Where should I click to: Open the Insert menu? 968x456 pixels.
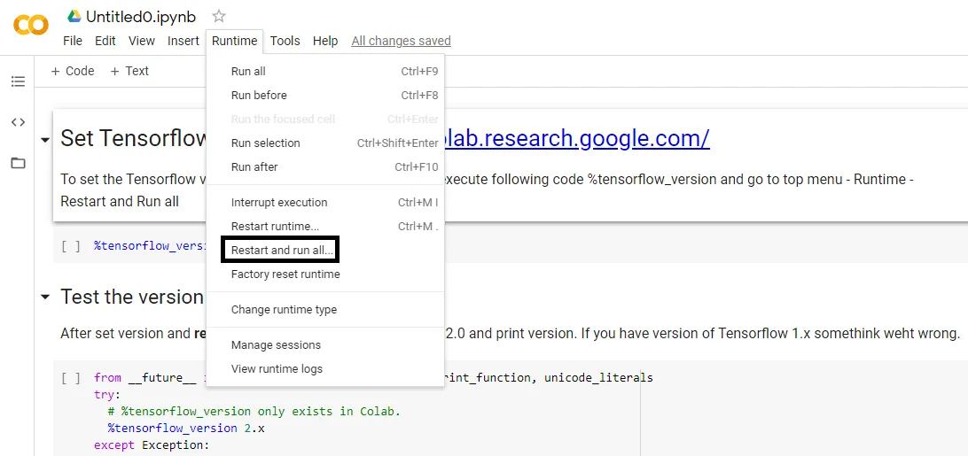(x=183, y=41)
